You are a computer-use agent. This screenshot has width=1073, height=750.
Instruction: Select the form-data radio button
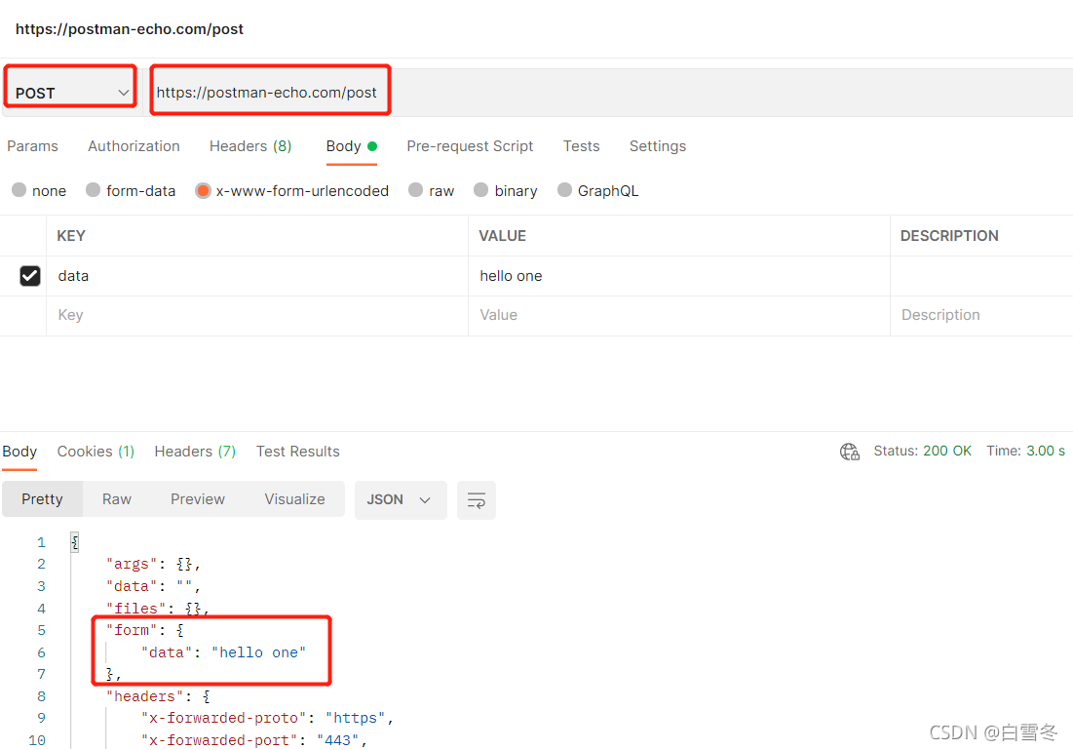[x=93, y=190]
